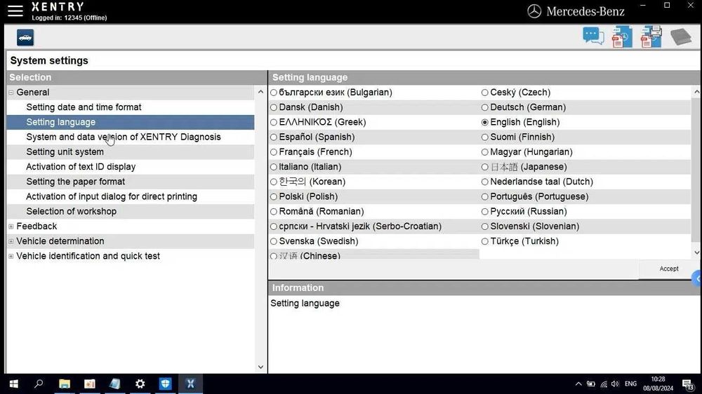The width and height of the screenshot is (702, 394).
Task: Click the network tray icon
Action: [x=604, y=383]
